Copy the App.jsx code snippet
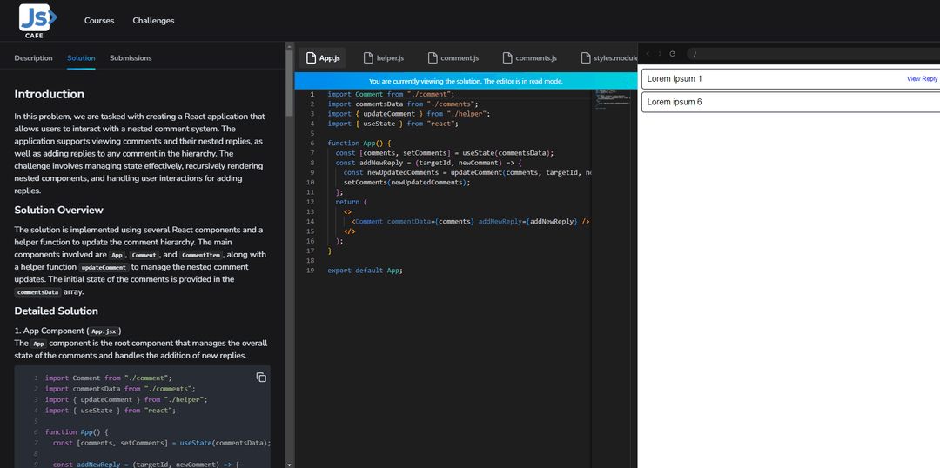Screen dimensions: 940x468 (x=261, y=377)
